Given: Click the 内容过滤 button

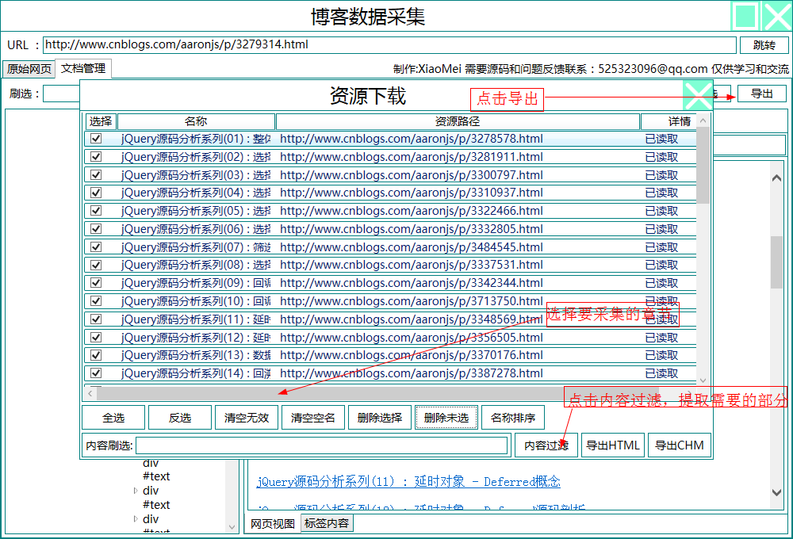Looking at the screenshot, I should point(546,445).
